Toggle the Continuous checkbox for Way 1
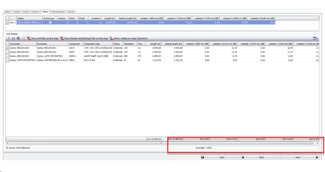The image size is (325, 172). click(x=50, y=23)
